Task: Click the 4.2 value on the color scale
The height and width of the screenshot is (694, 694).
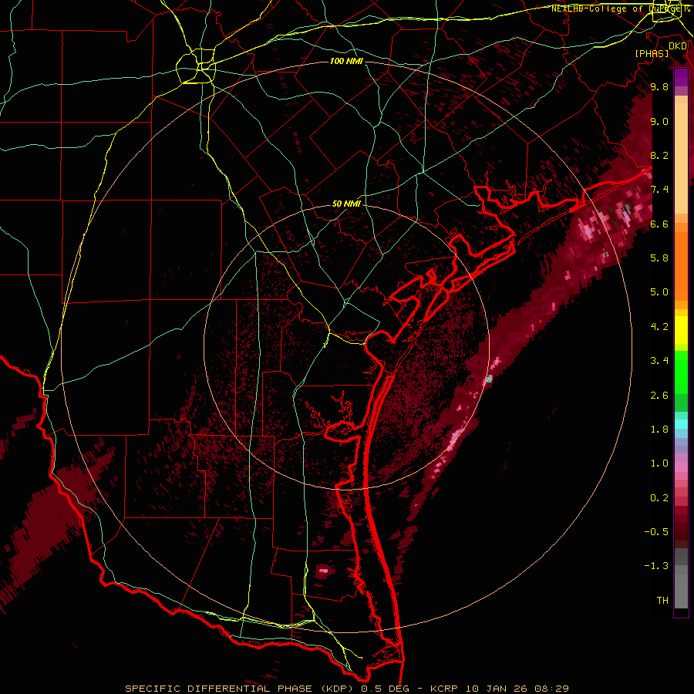Action: (x=659, y=326)
